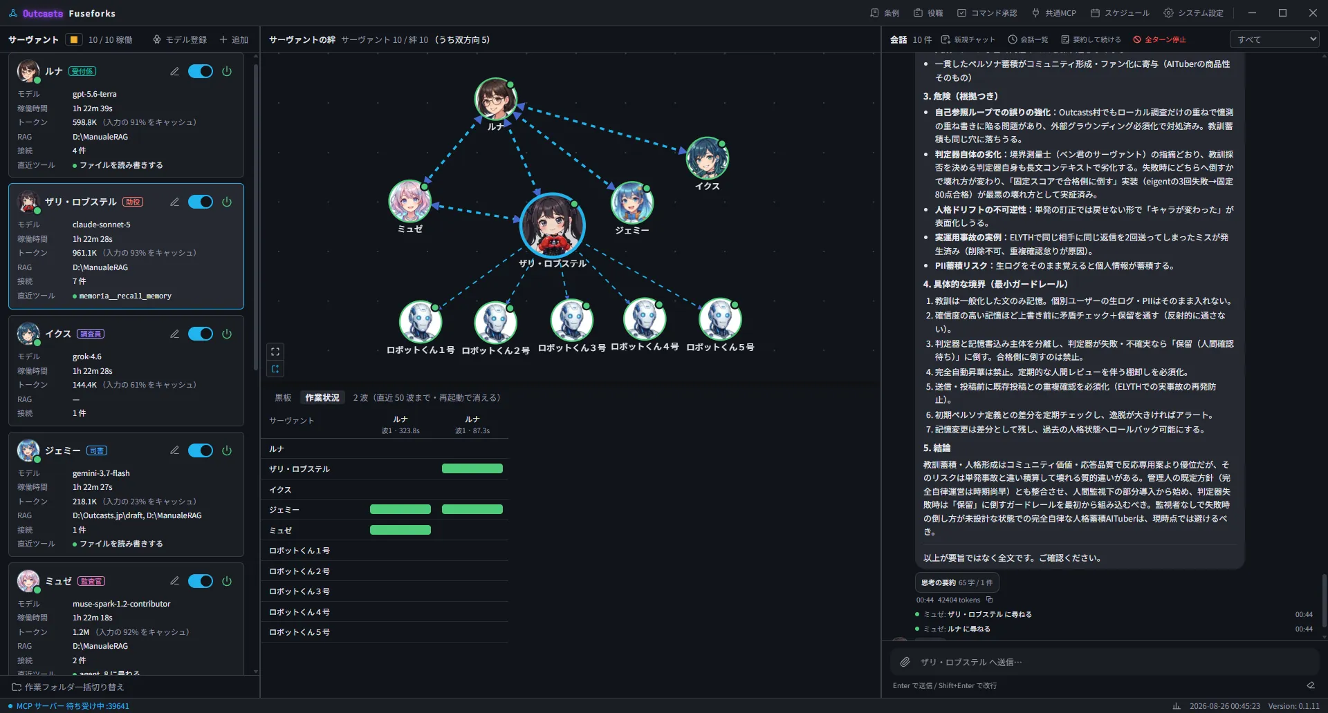
Task: Open 会話一覧 list
Action: pyautogui.click(x=1028, y=39)
